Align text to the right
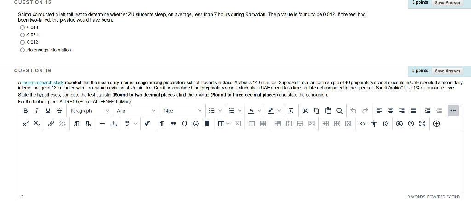The height and width of the screenshot is (201, 471). point(402,111)
